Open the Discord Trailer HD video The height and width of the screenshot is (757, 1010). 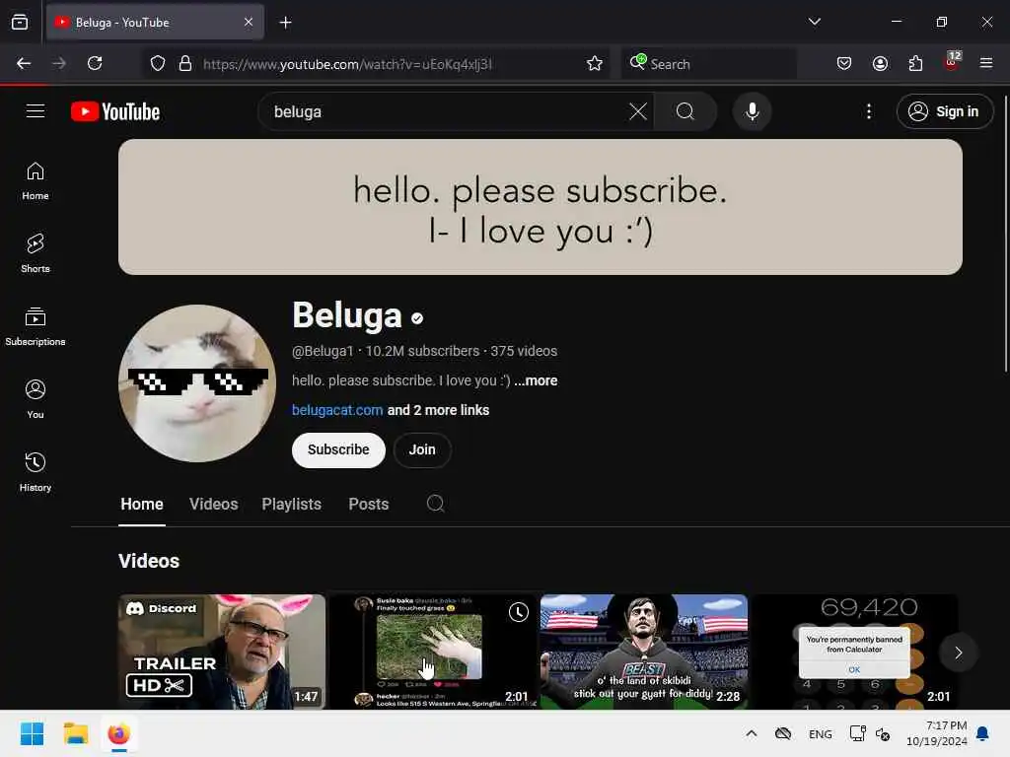pos(222,652)
